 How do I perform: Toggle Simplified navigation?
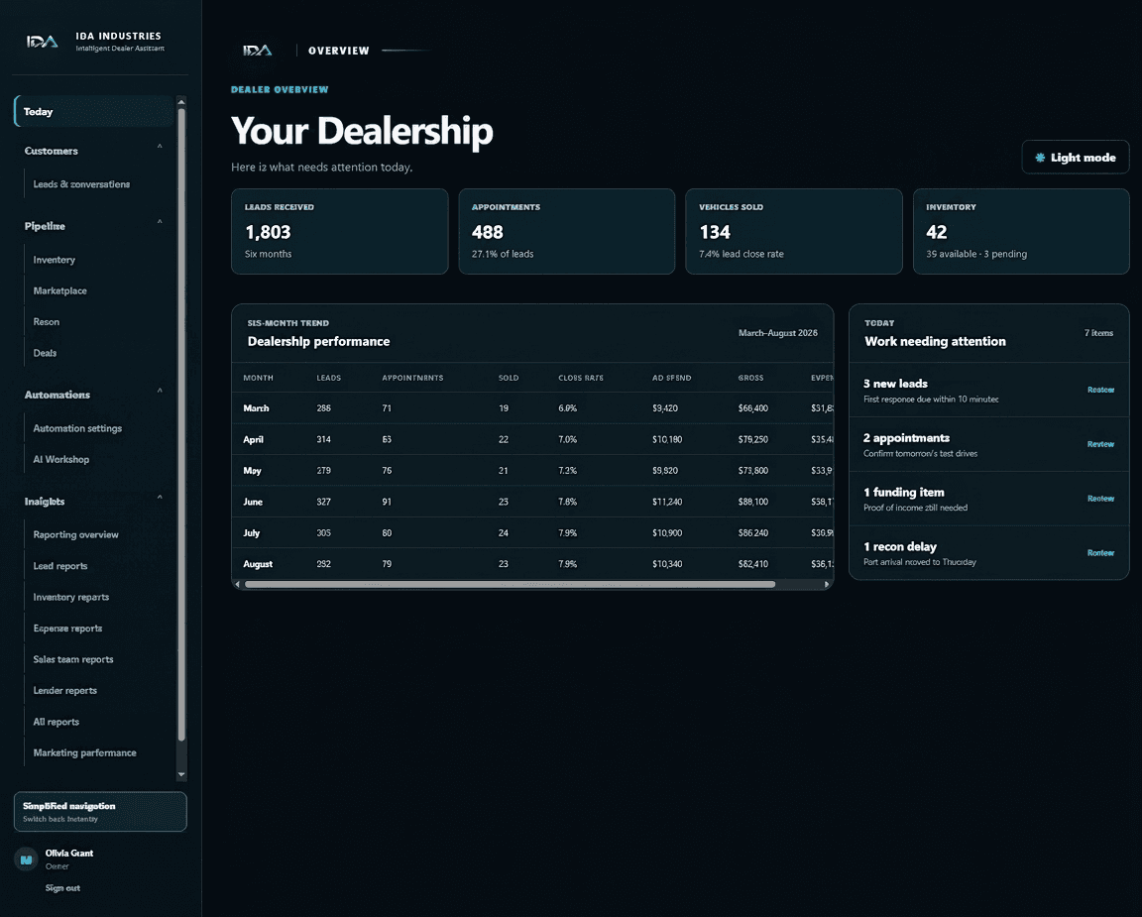(x=100, y=811)
